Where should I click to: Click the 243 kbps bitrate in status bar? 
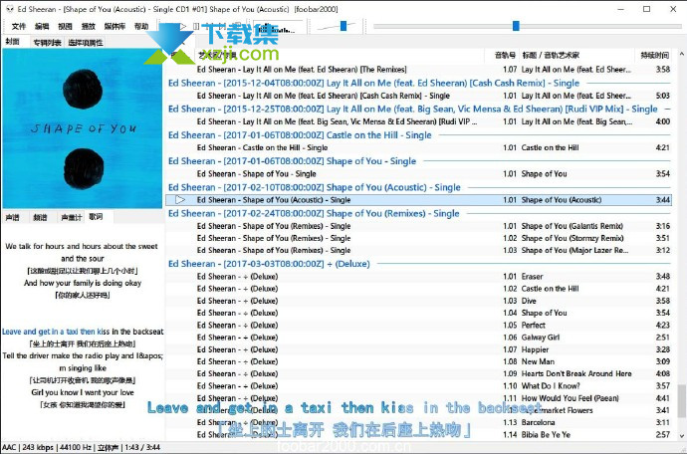(x=37, y=447)
